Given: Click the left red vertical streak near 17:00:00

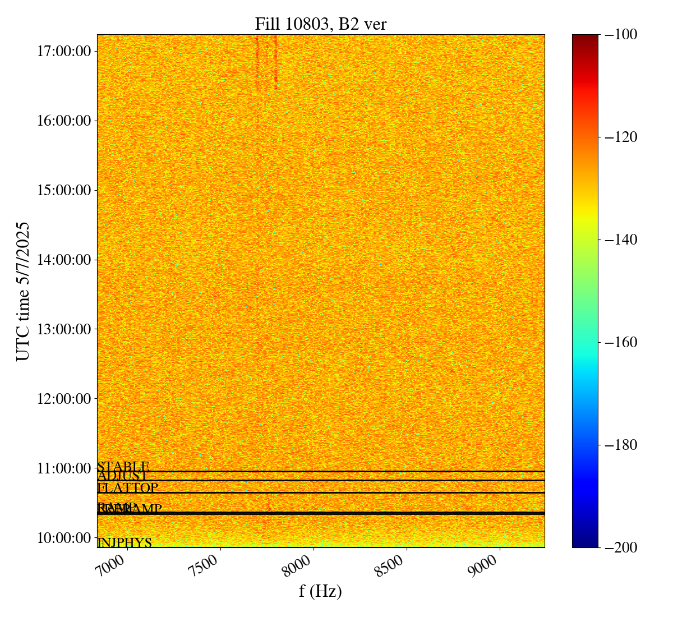Looking at the screenshot, I should coord(257,62).
